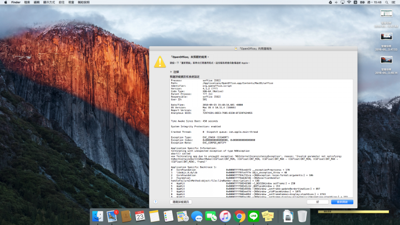The image size is (400, 225).
Task: Open the 檔案 (File) menu
Action: pos(27,2)
